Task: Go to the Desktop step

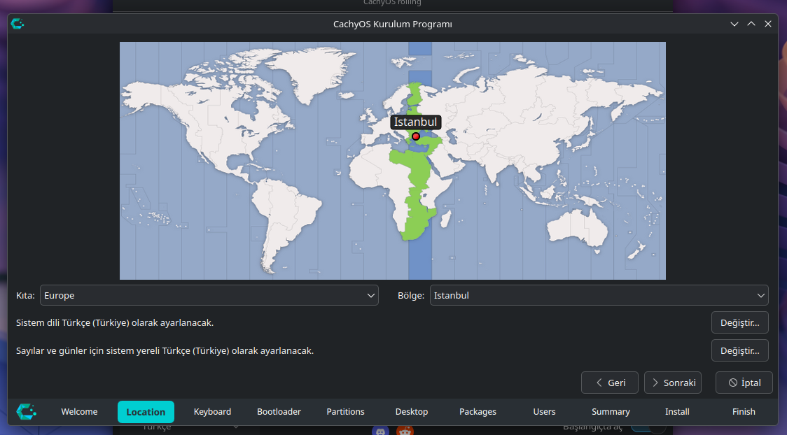Action: [412, 411]
